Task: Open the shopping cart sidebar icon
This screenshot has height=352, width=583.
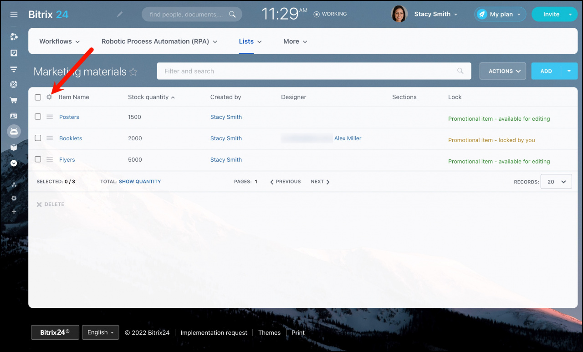Action: 14,100
